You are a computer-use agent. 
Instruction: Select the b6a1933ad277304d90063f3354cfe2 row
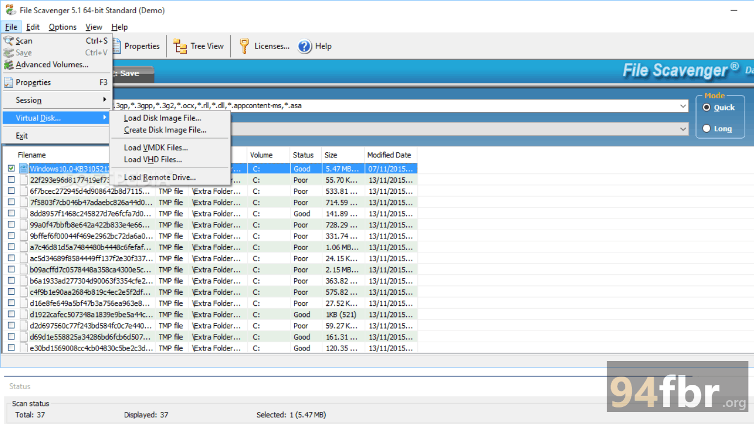210,280
